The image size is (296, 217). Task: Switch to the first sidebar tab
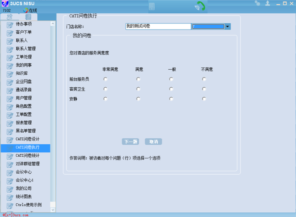(9, 17)
